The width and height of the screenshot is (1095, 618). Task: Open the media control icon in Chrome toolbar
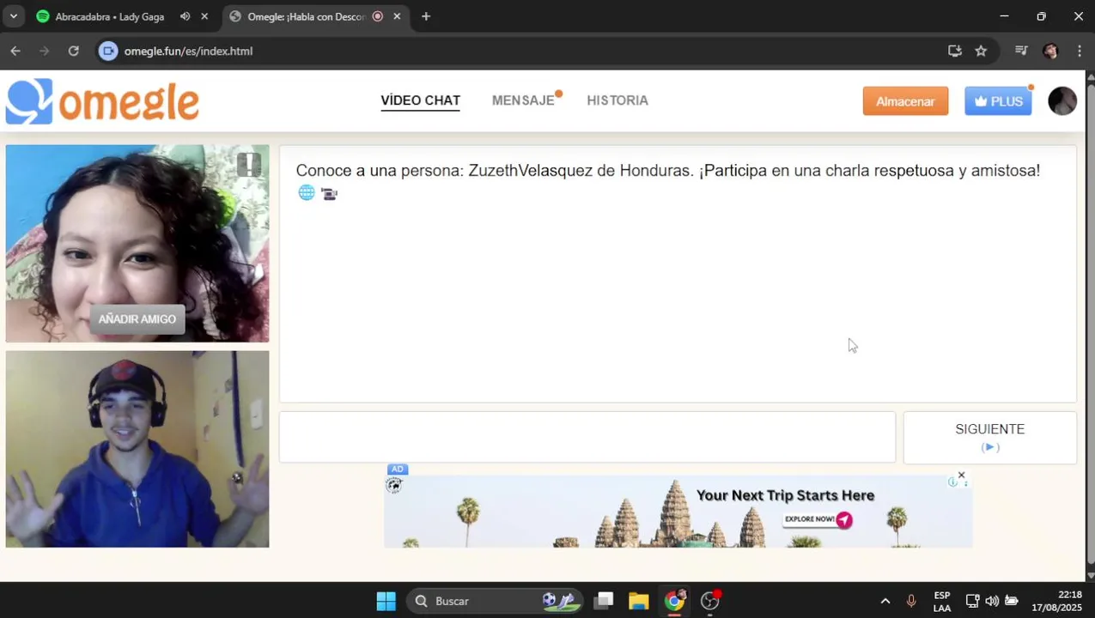tap(1021, 51)
